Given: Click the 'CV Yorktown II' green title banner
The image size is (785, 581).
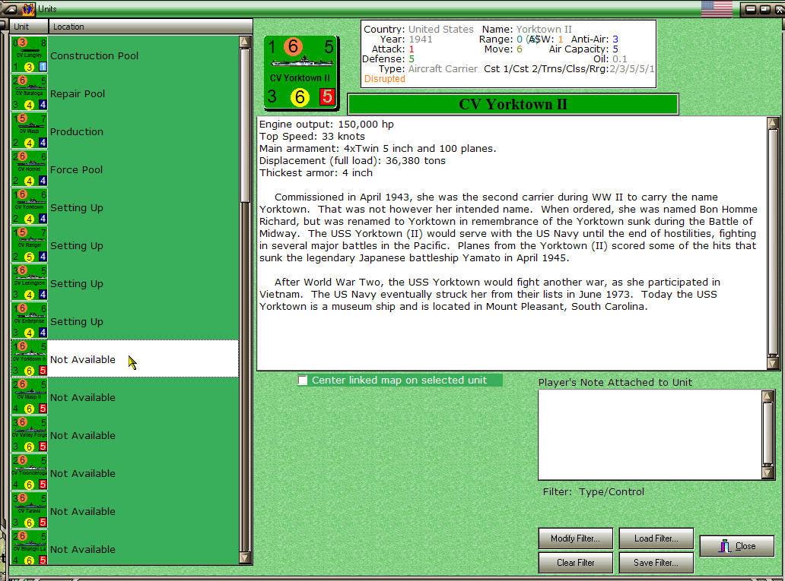Looking at the screenshot, I should coord(513,104).
